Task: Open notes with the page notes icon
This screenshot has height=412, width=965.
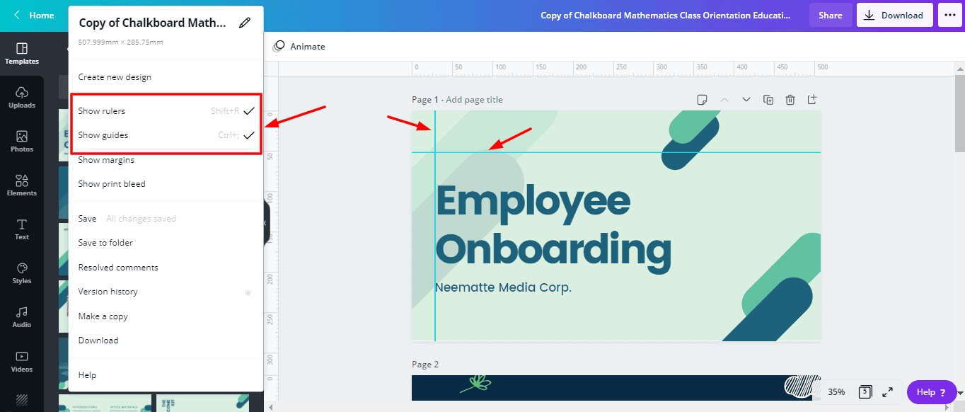Action: pos(702,100)
